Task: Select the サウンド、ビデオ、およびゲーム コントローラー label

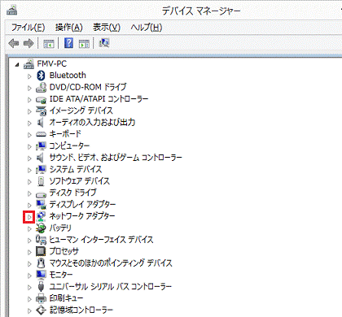Action: tap(116, 158)
